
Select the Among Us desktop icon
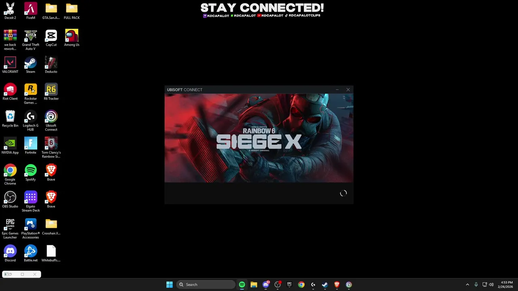pos(72,38)
